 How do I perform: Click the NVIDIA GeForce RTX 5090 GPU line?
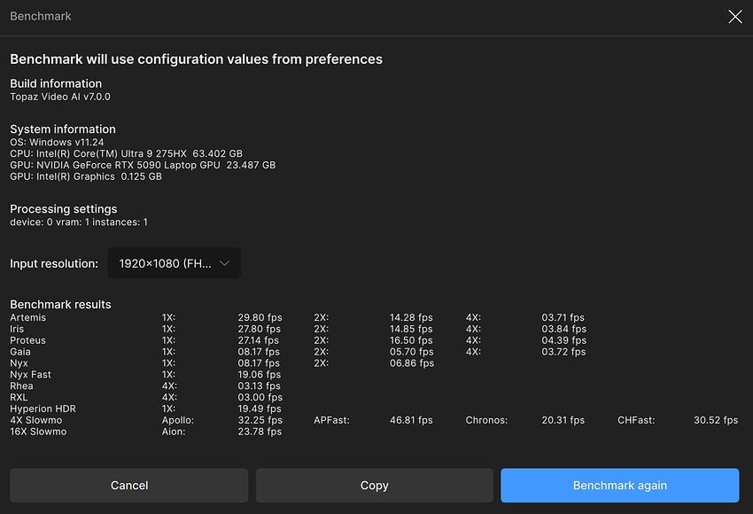(142, 165)
